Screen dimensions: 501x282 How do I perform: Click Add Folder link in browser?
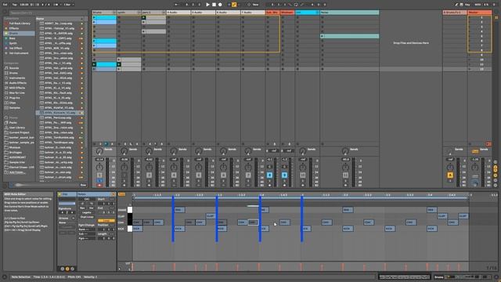16,172
